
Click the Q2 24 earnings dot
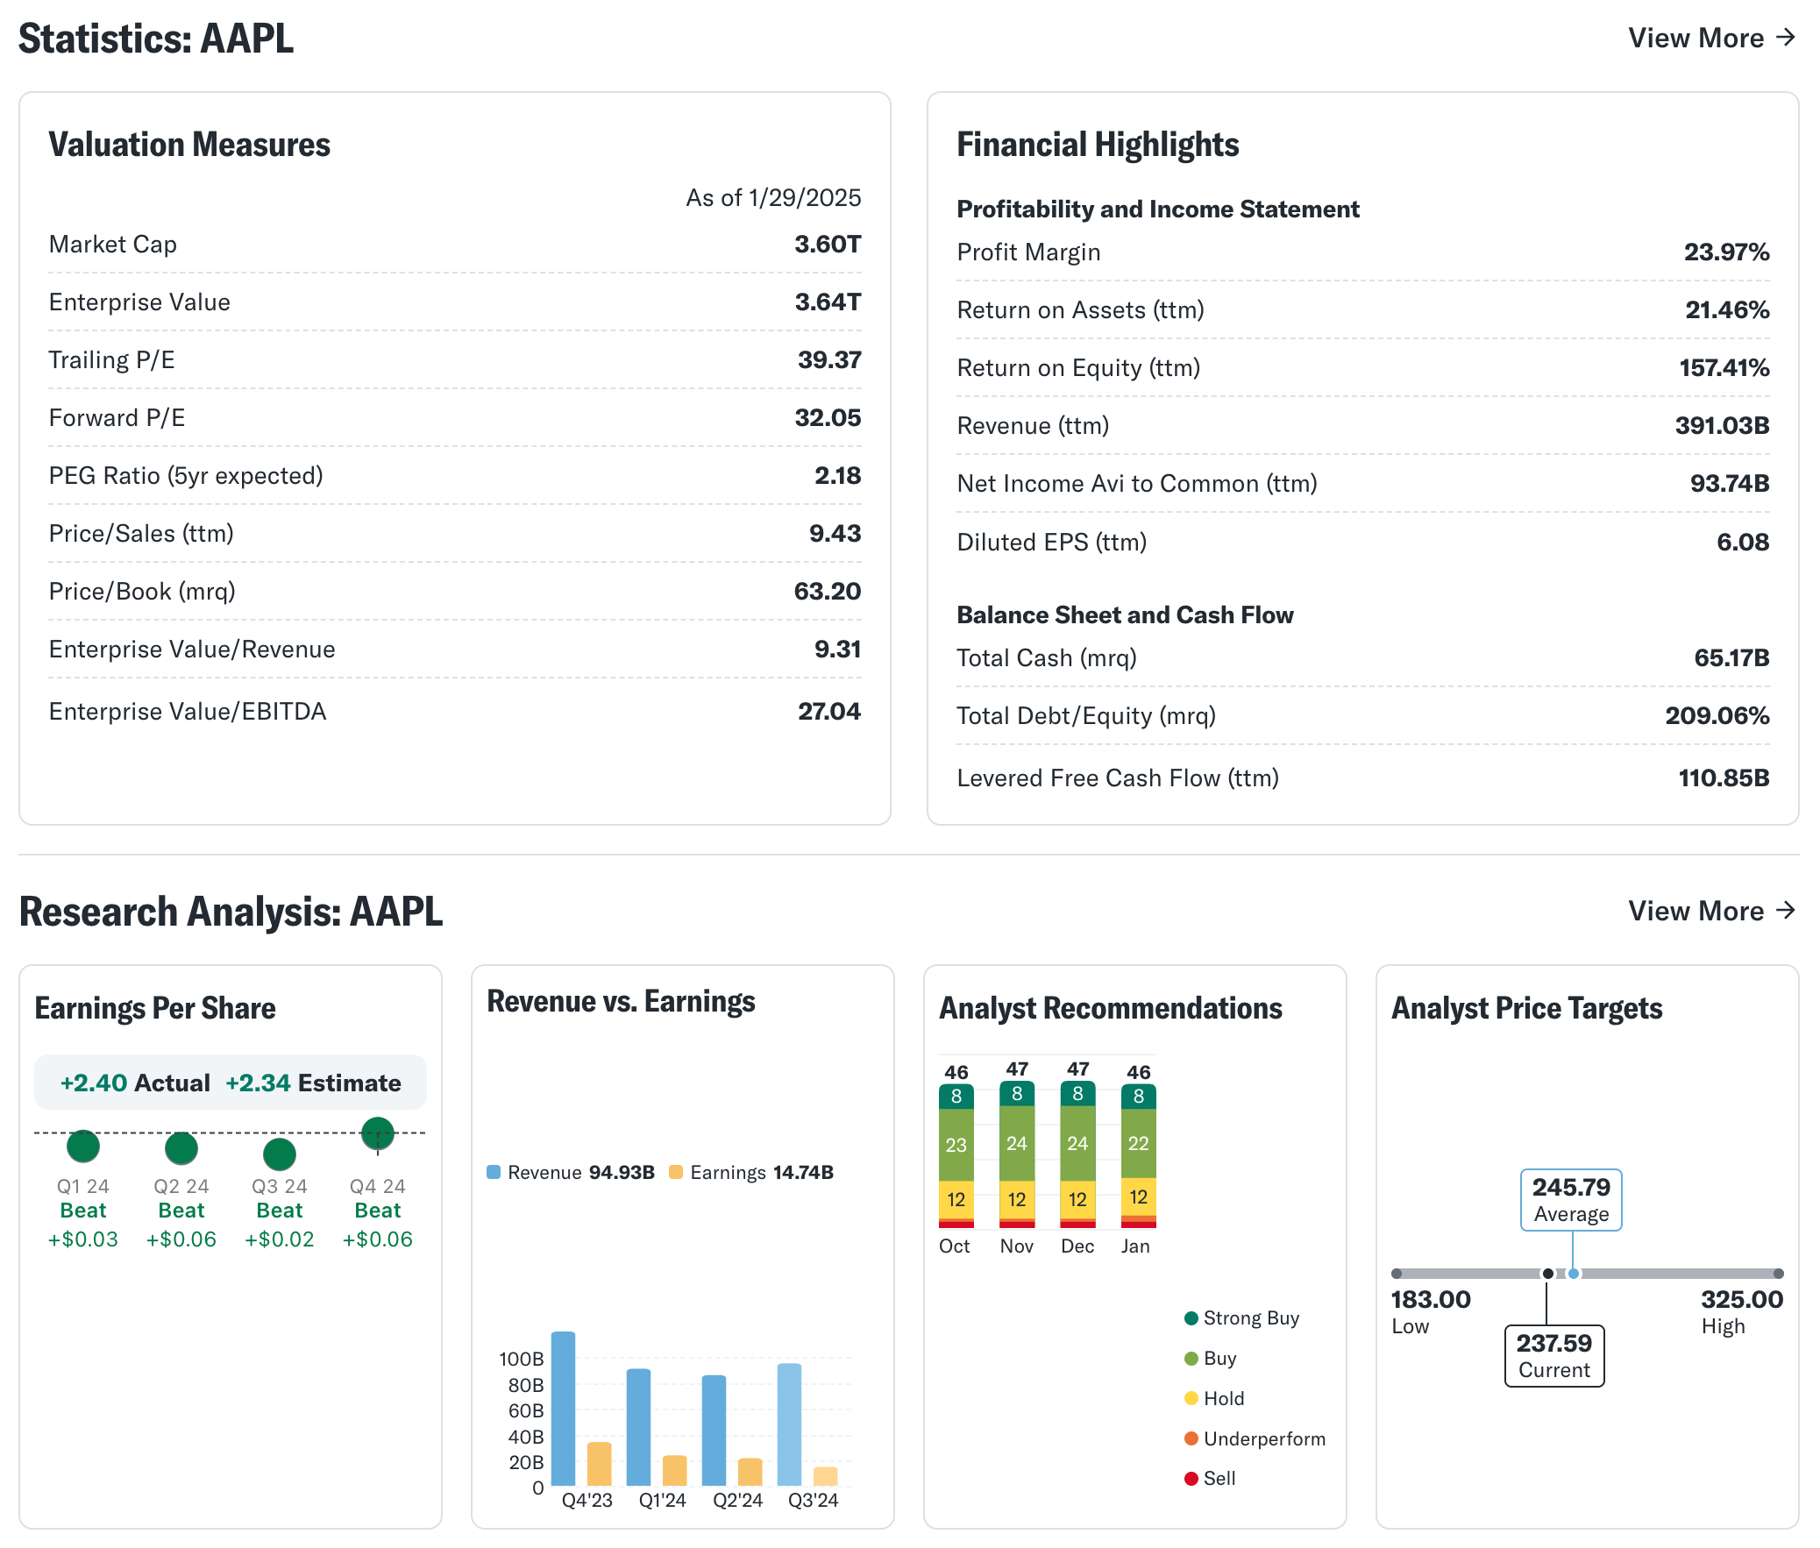181,1147
